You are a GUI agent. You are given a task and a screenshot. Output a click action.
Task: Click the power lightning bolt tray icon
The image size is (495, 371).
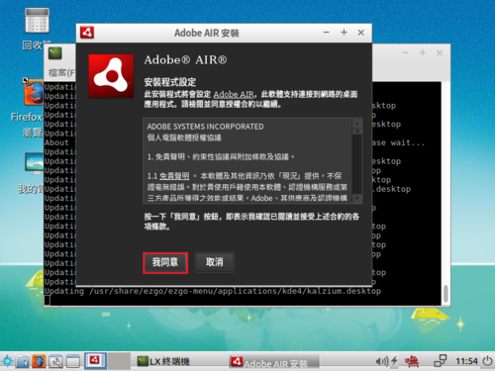394,361
